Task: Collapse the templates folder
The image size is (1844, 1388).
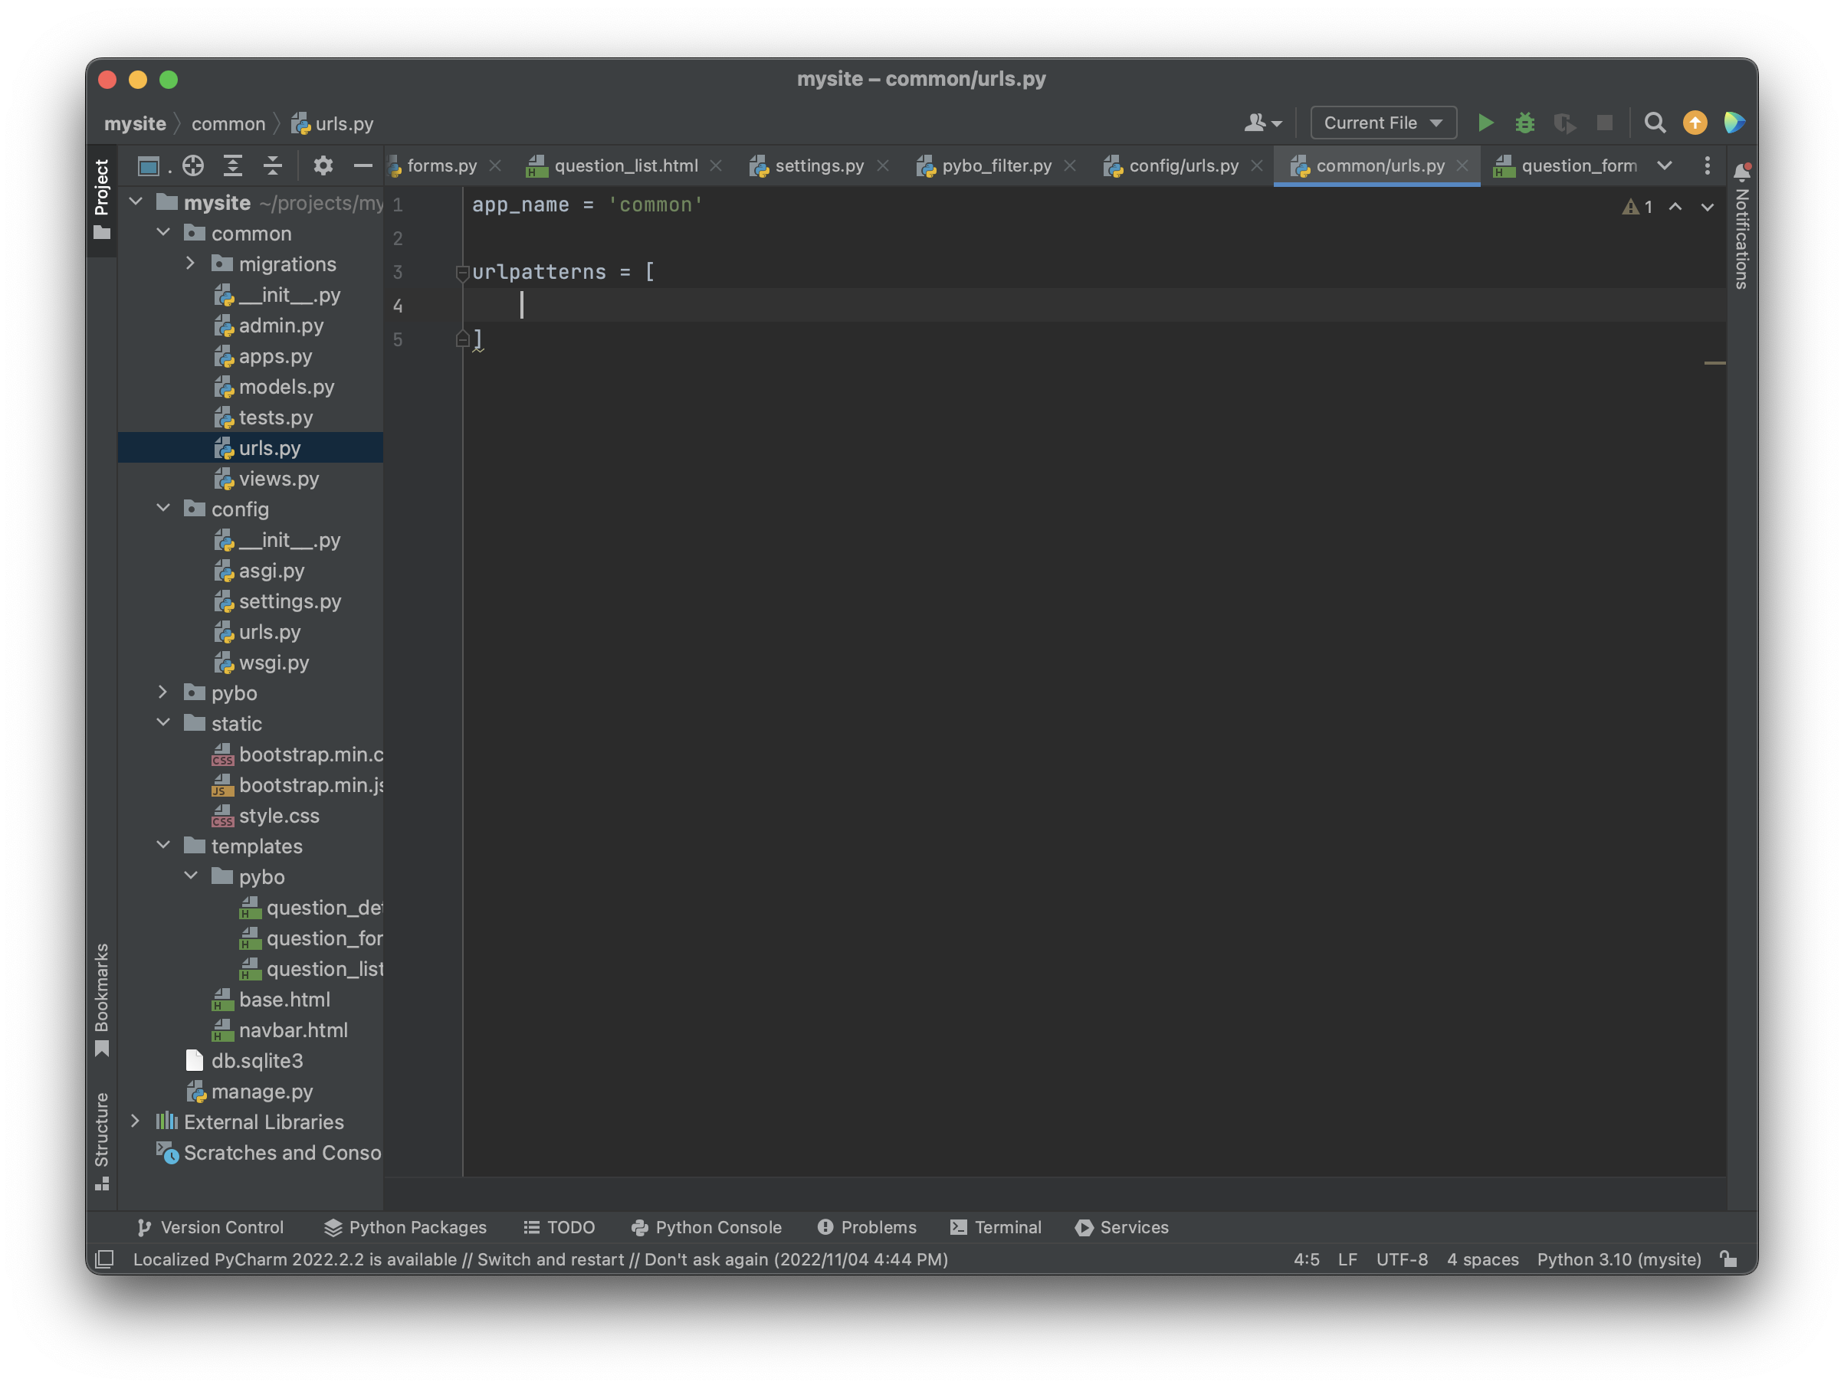Action: tap(163, 846)
